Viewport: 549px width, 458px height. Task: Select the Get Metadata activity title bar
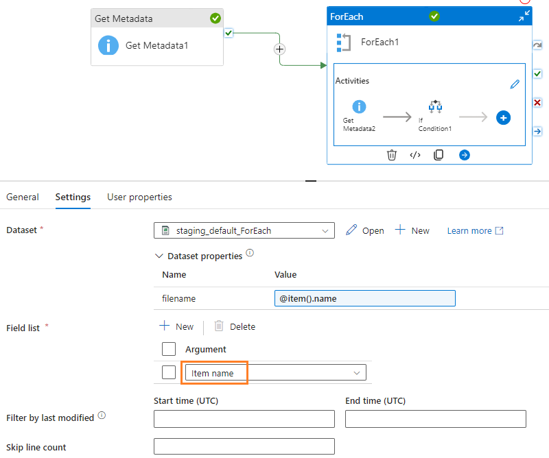157,19
